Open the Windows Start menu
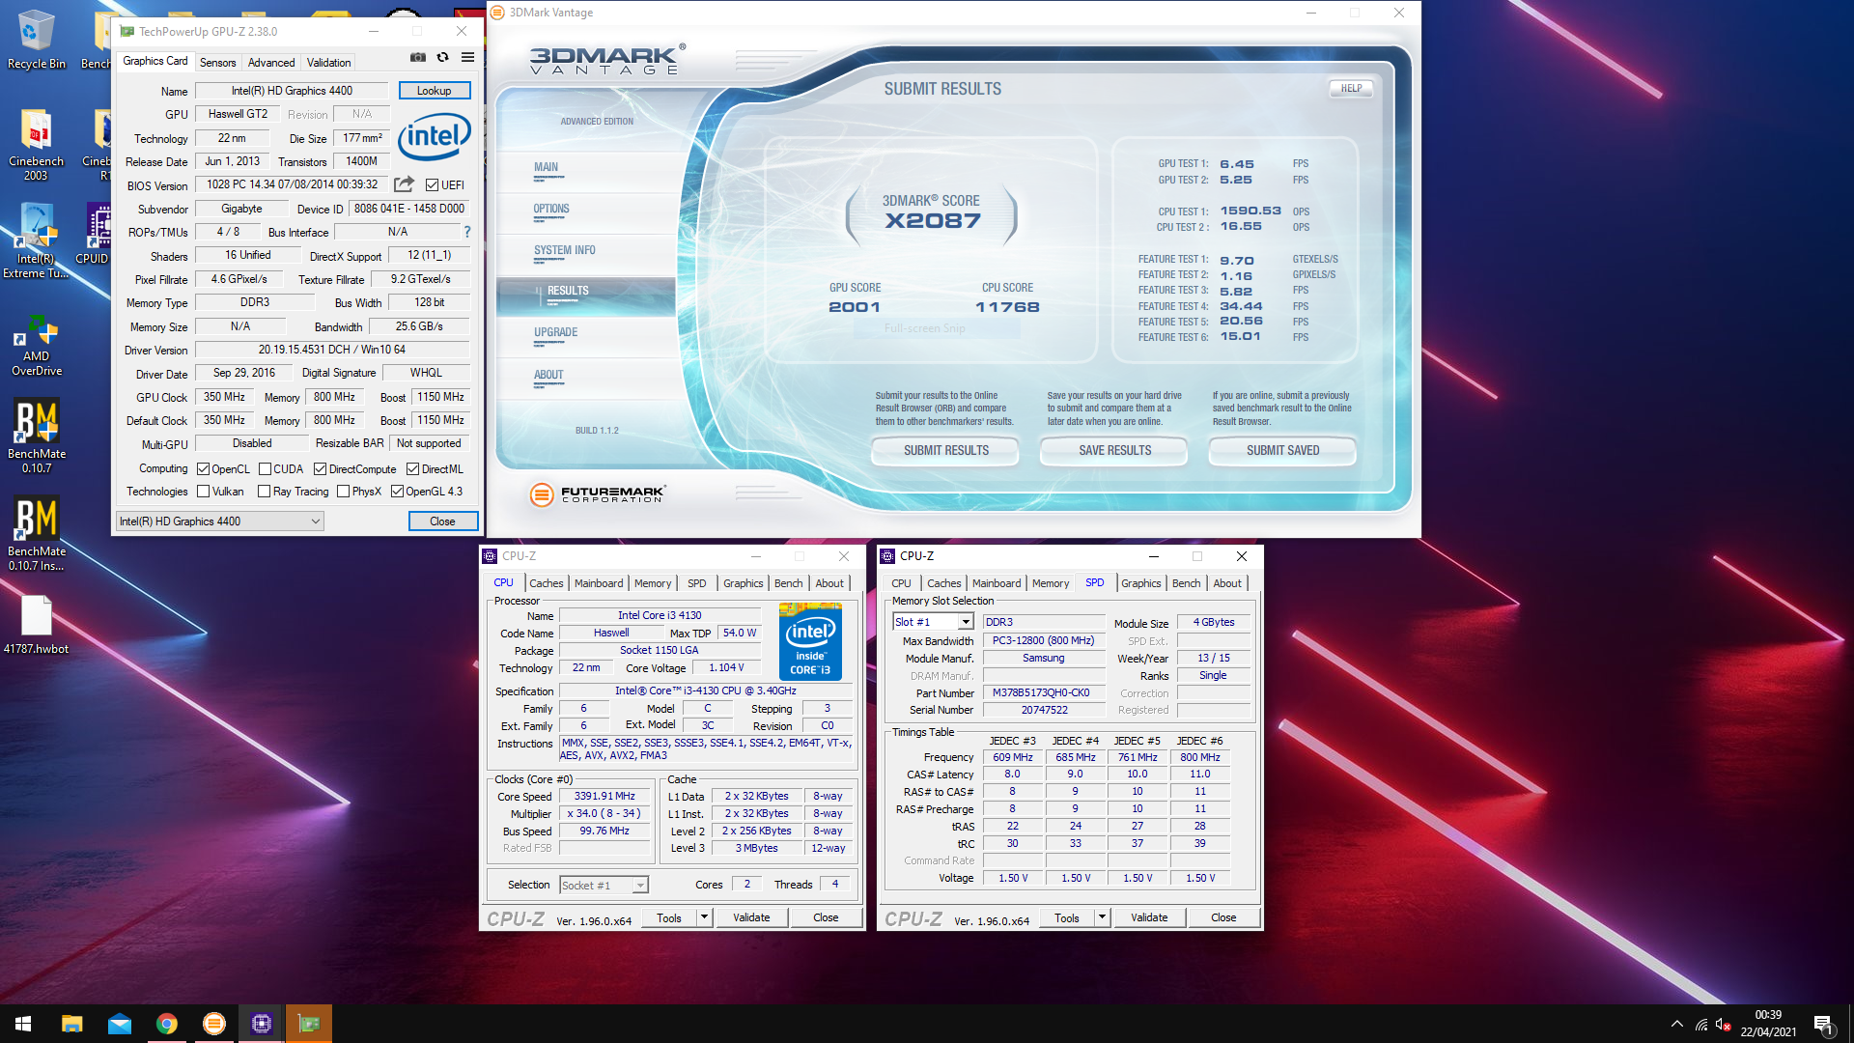This screenshot has height=1043, width=1854. coord(23,1024)
